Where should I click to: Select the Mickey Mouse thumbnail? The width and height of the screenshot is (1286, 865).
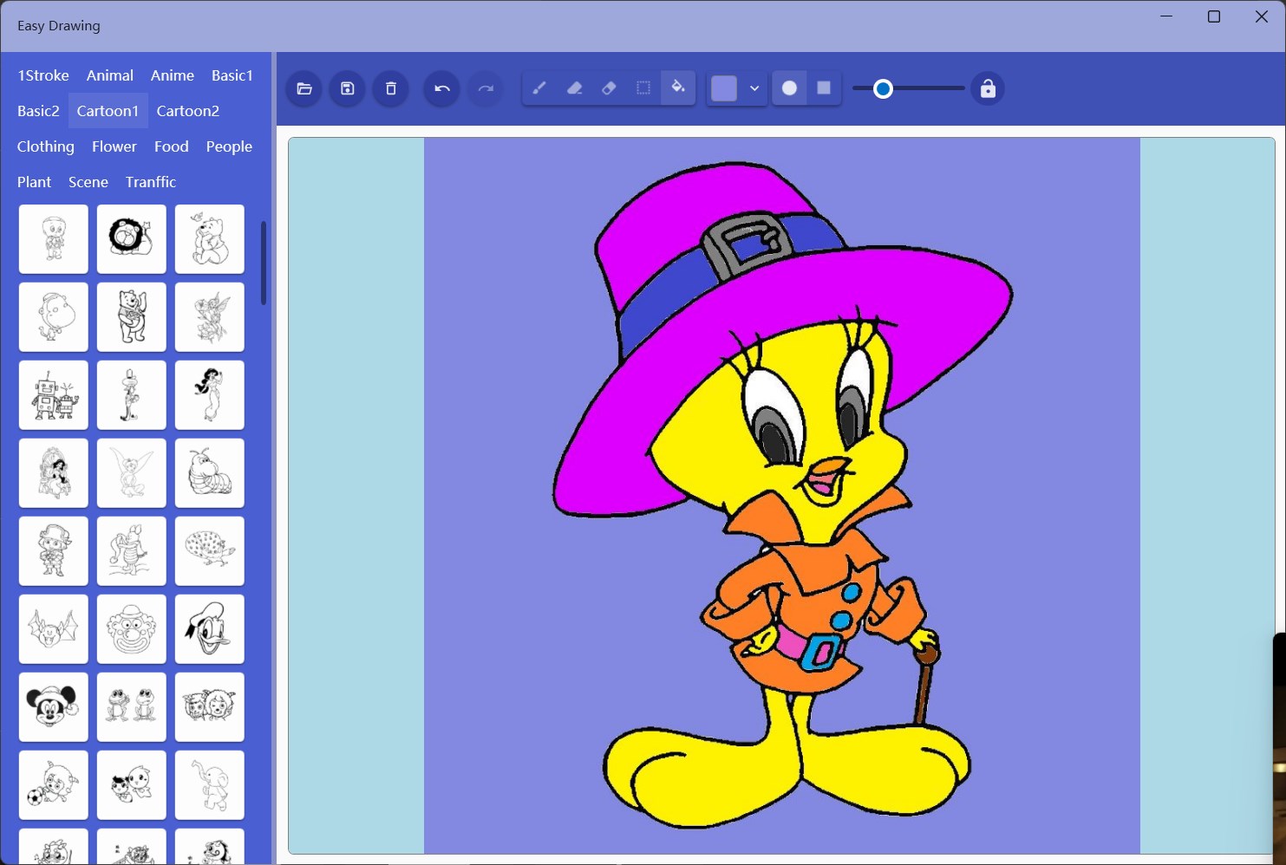pos(53,706)
